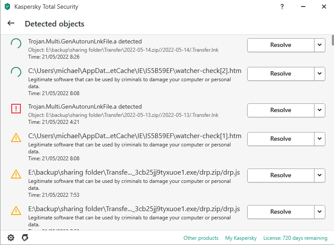Resolve the watcher-check[2].htm detection
The image size is (334, 245).
(281, 73)
